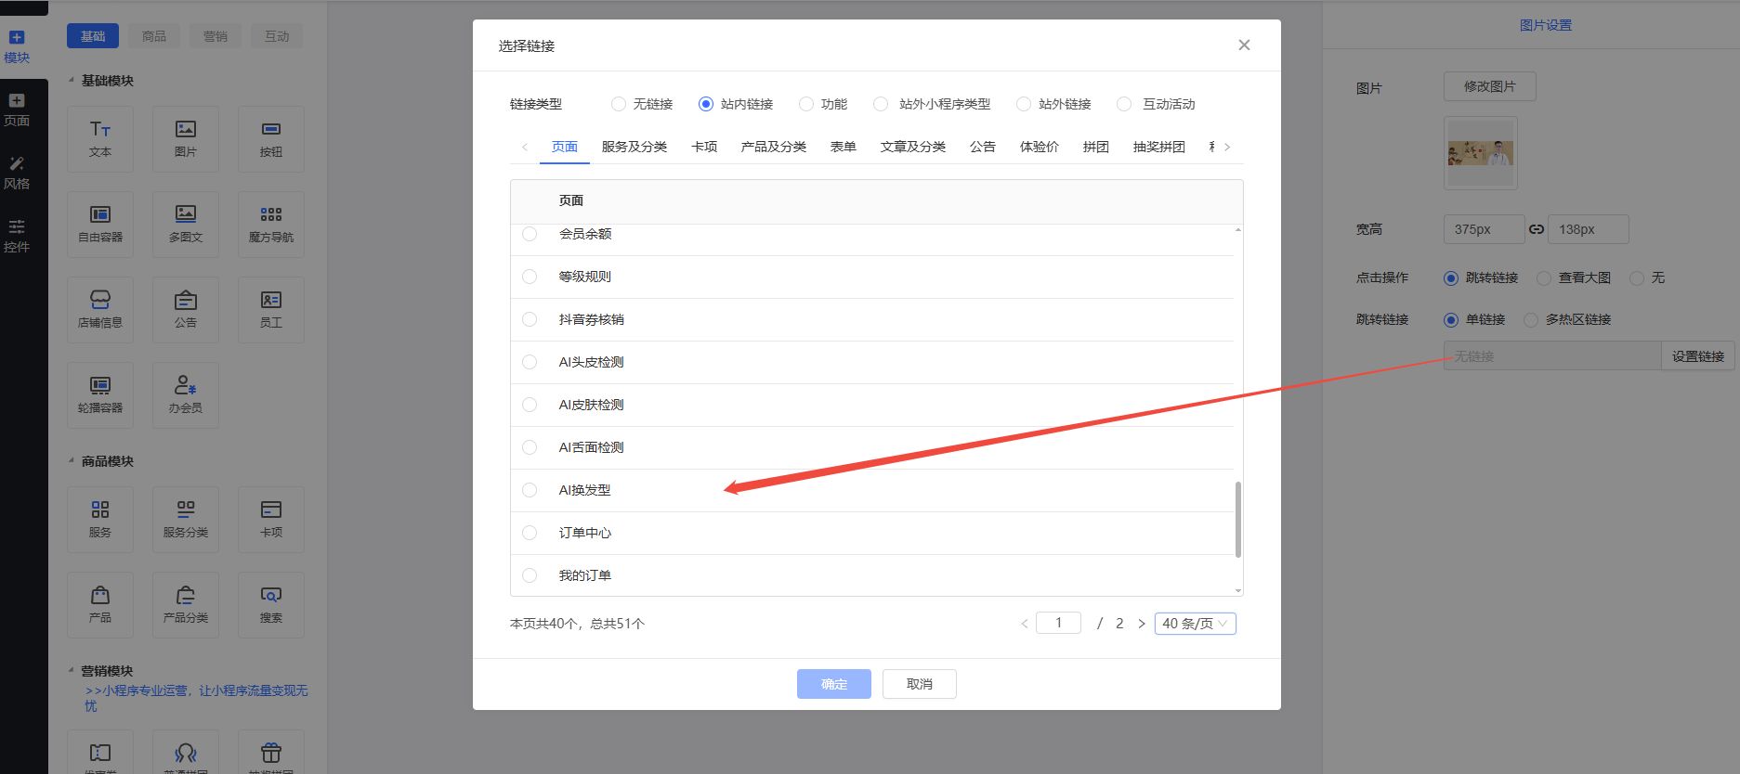Screen dimensions: 1740x774
Task: Open 风格 style panel in sidebar
Action: click(17, 174)
